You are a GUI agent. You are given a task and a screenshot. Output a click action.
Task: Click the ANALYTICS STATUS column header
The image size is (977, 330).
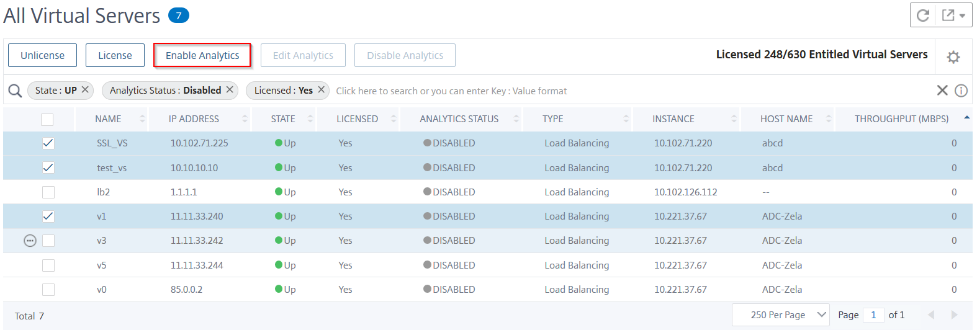click(459, 118)
